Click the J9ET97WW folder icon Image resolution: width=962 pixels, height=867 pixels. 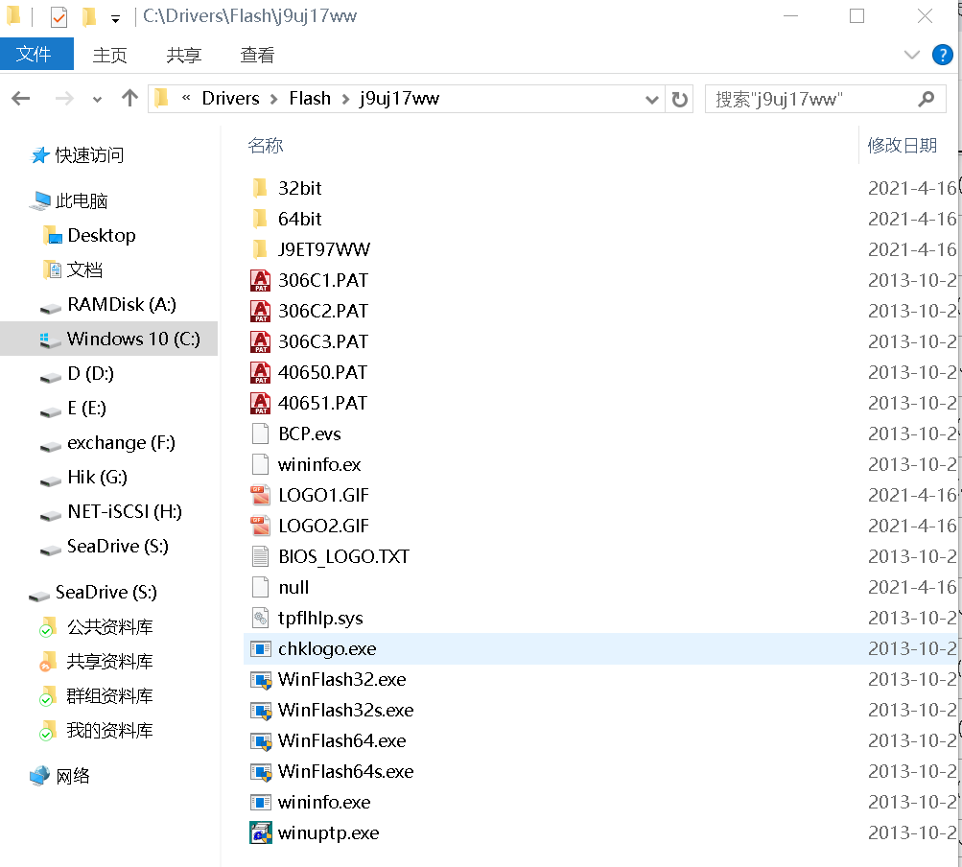point(260,249)
